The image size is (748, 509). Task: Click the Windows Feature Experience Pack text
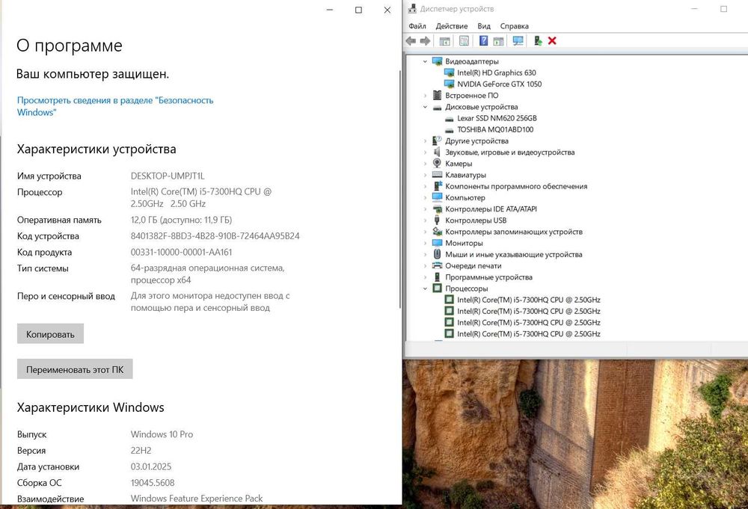click(197, 499)
